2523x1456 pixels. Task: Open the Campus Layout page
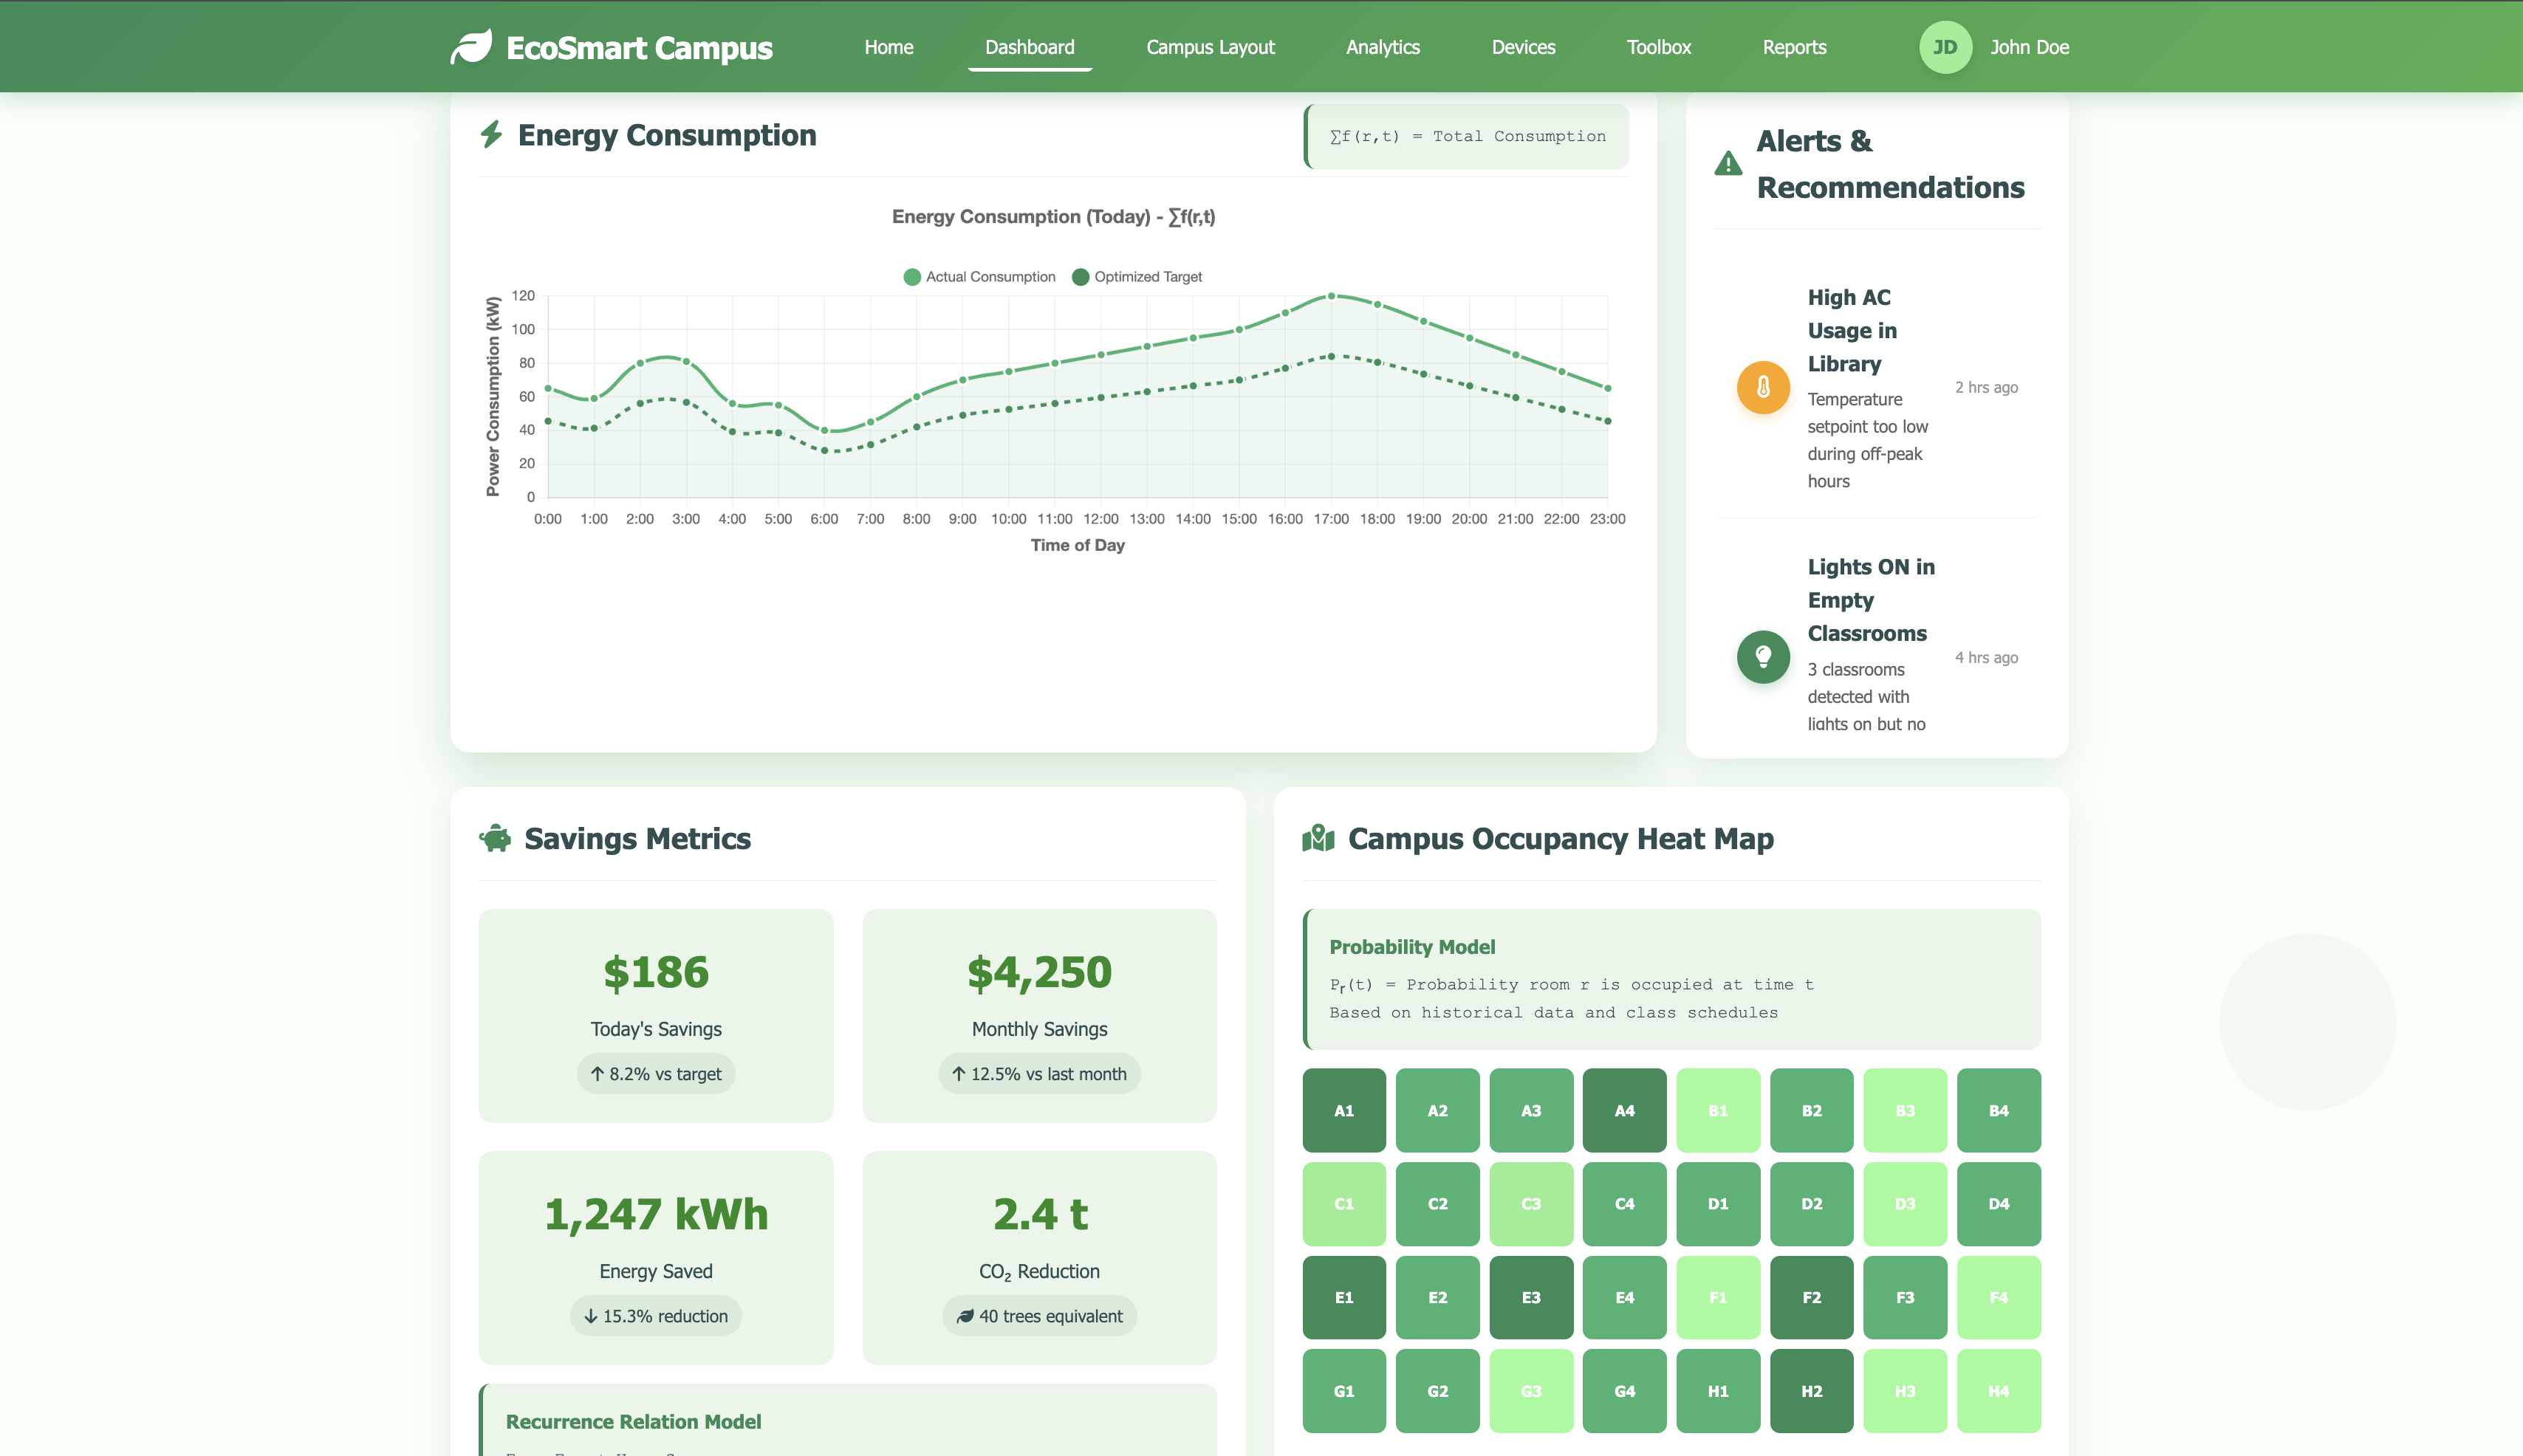[1210, 47]
